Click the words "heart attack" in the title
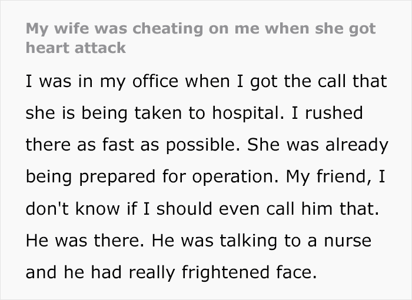This screenshot has width=412, height=300. click(x=76, y=48)
